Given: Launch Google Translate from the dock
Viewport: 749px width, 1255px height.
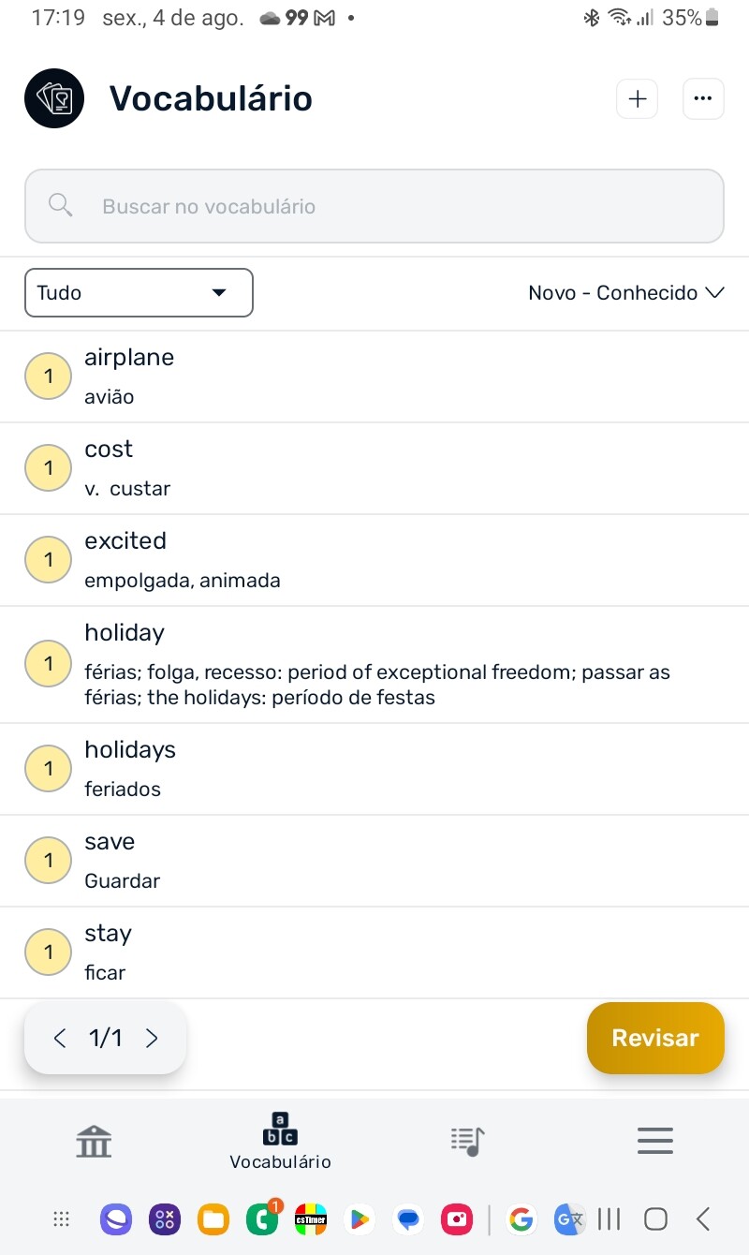Looking at the screenshot, I should (568, 1219).
